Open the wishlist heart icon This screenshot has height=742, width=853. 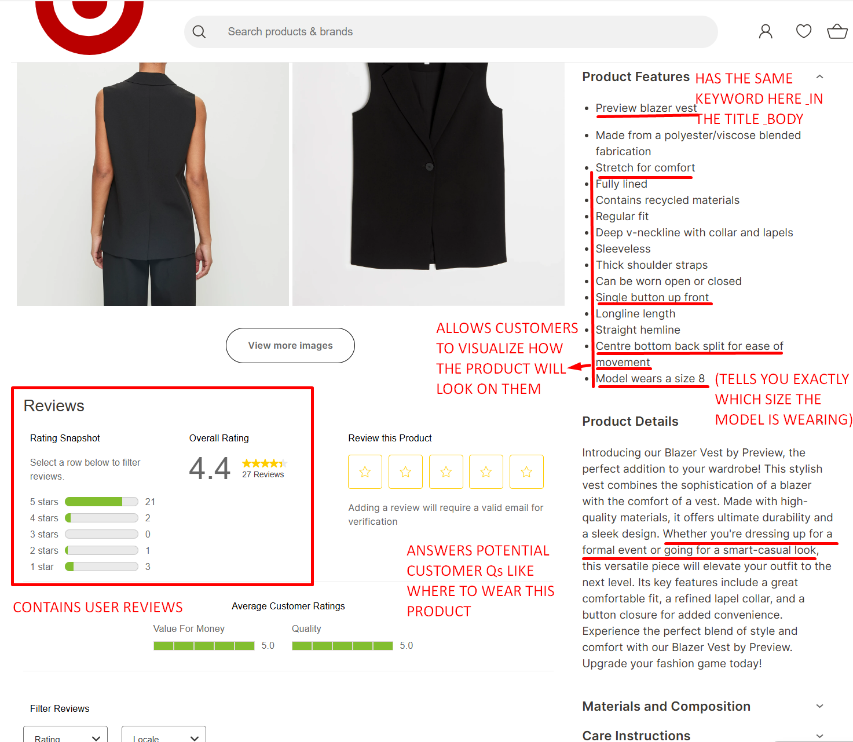click(804, 31)
